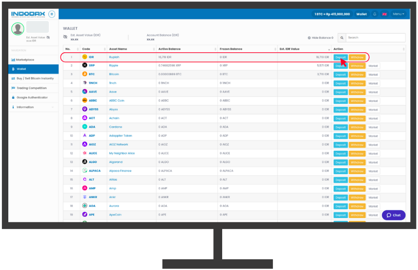
Task: Toggle sidebar asset value visibility eye
Action: (x=48, y=37)
